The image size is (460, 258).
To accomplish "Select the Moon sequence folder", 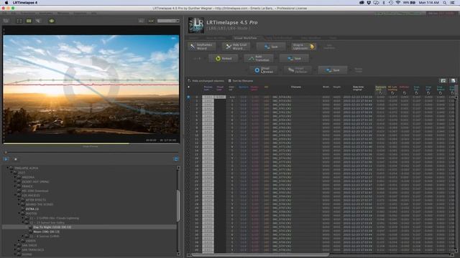I will 46,231.
